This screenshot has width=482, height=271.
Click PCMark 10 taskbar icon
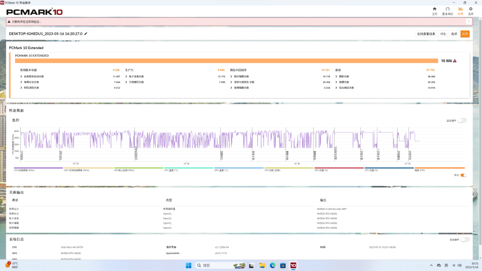click(293, 266)
